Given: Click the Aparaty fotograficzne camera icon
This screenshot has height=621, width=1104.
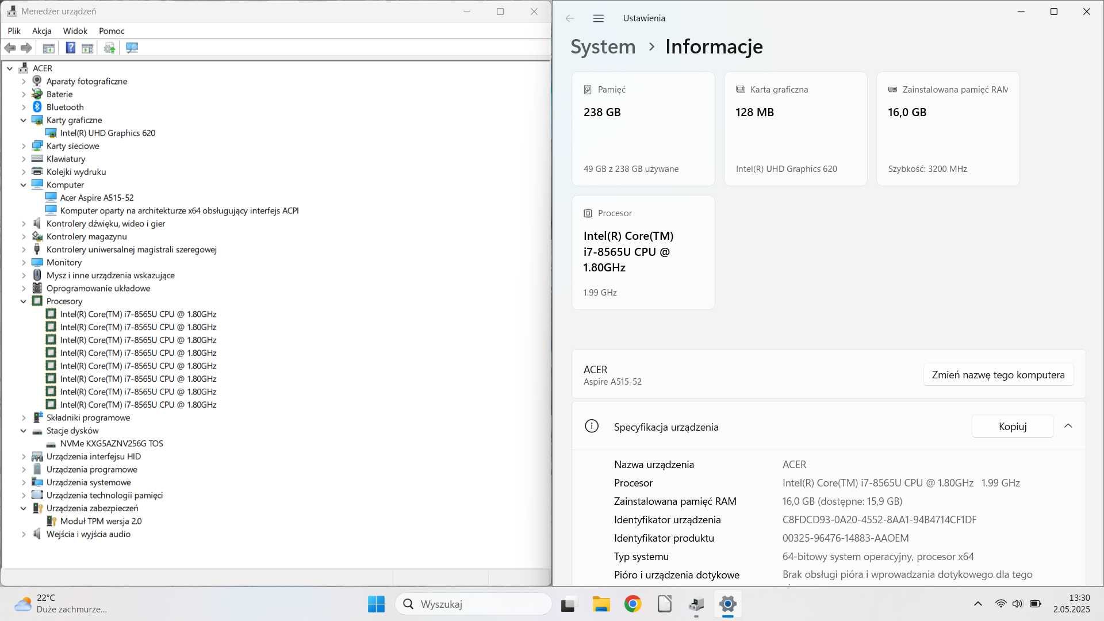Looking at the screenshot, I should point(37,81).
